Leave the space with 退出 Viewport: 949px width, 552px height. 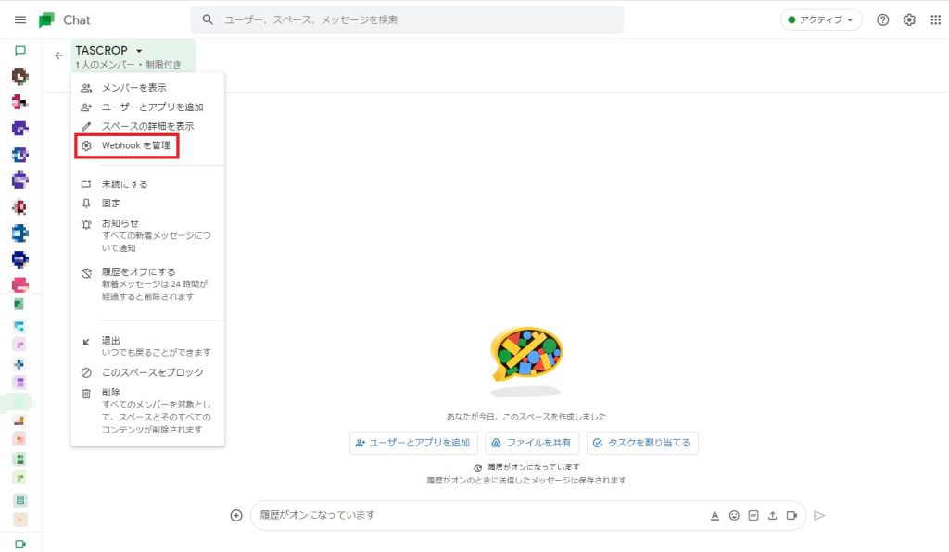[x=147, y=346]
